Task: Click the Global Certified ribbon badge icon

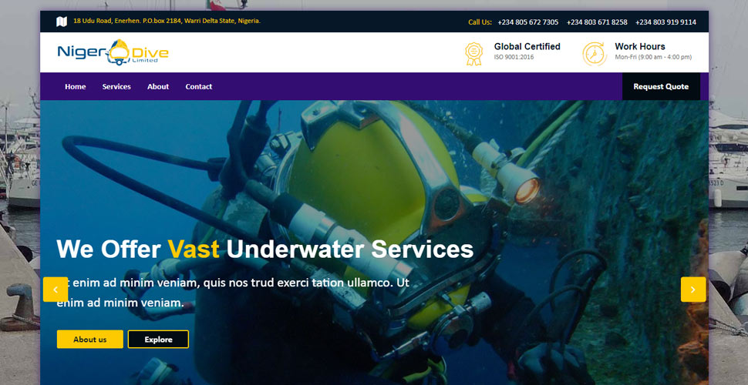Action: coord(473,54)
